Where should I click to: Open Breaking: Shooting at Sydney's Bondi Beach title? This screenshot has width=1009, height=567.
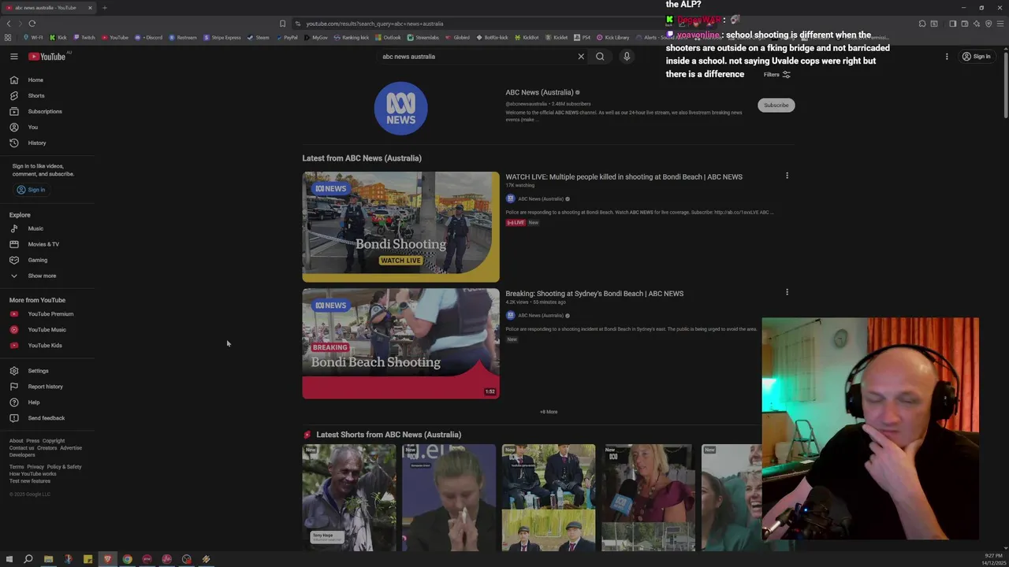(x=594, y=294)
